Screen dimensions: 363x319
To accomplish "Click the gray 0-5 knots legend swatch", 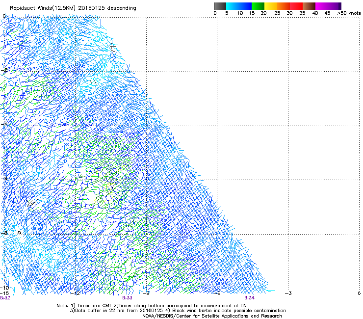I will click(220, 6).
